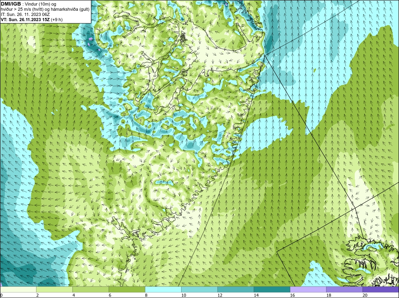Click the '0' scale label on the color bar
Image resolution: width=399 pixels, height=298 pixels.
[x=1, y=295]
